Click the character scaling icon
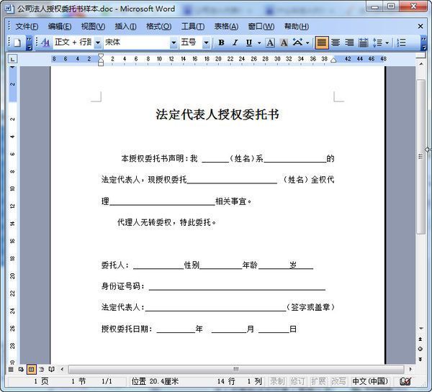 pyautogui.click(x=297, y=42)
